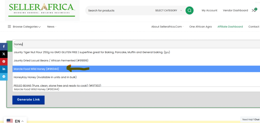This screenshot has width=260, height=123.
Task: Share page via X (Twitter) icon
Action: point(4,54)
